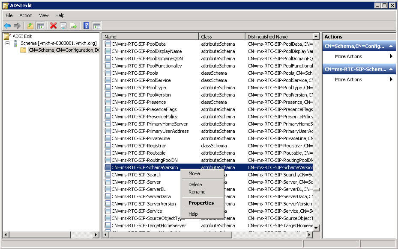Toggle the Show/Hide Console Tree icon
Viewport: 398px width, 249px height.
click(x=40, y=26)
